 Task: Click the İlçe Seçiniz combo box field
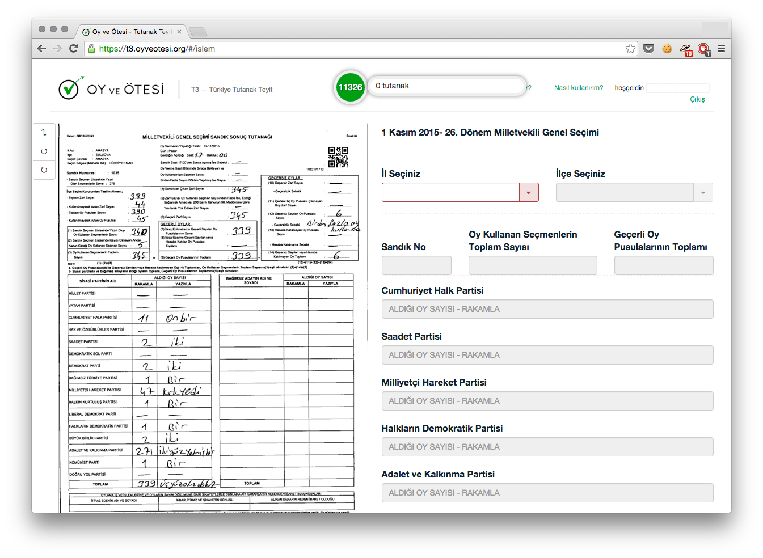pos(634,192)
